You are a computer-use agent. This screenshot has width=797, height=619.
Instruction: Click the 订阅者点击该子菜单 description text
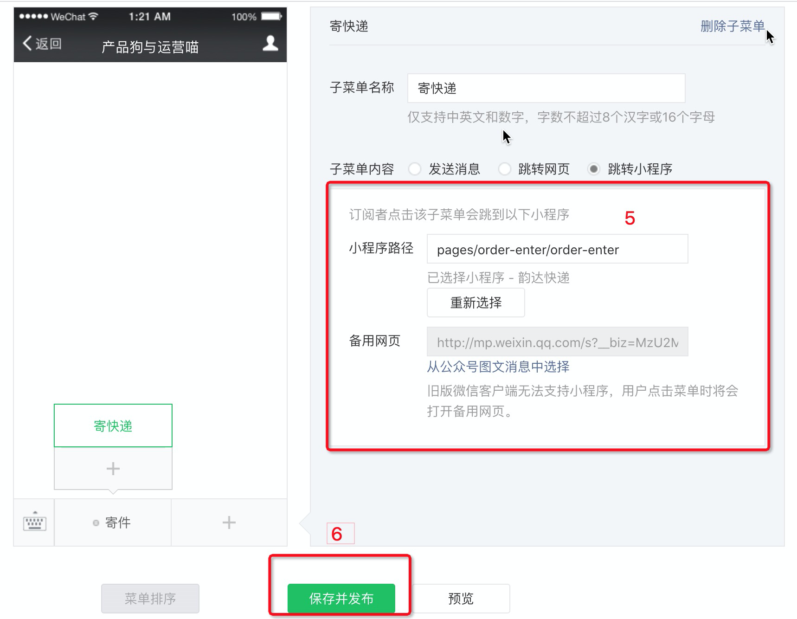pos(459,214)
